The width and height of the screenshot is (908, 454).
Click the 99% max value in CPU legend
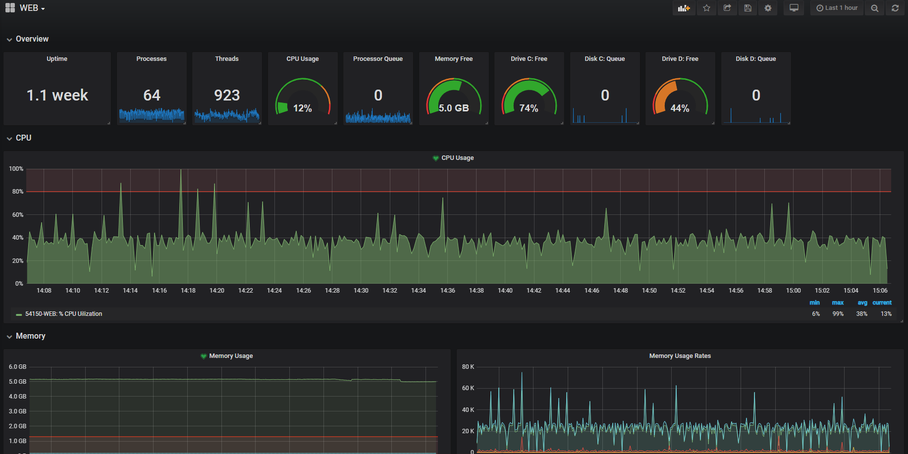click(838, 314)
